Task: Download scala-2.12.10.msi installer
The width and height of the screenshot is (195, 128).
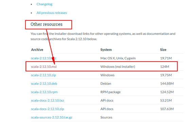Action: click(x=44, y=67)
